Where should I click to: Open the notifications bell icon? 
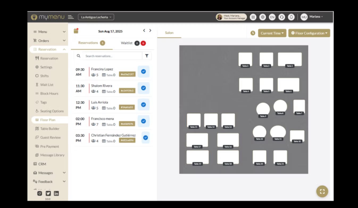pos(291,17)
